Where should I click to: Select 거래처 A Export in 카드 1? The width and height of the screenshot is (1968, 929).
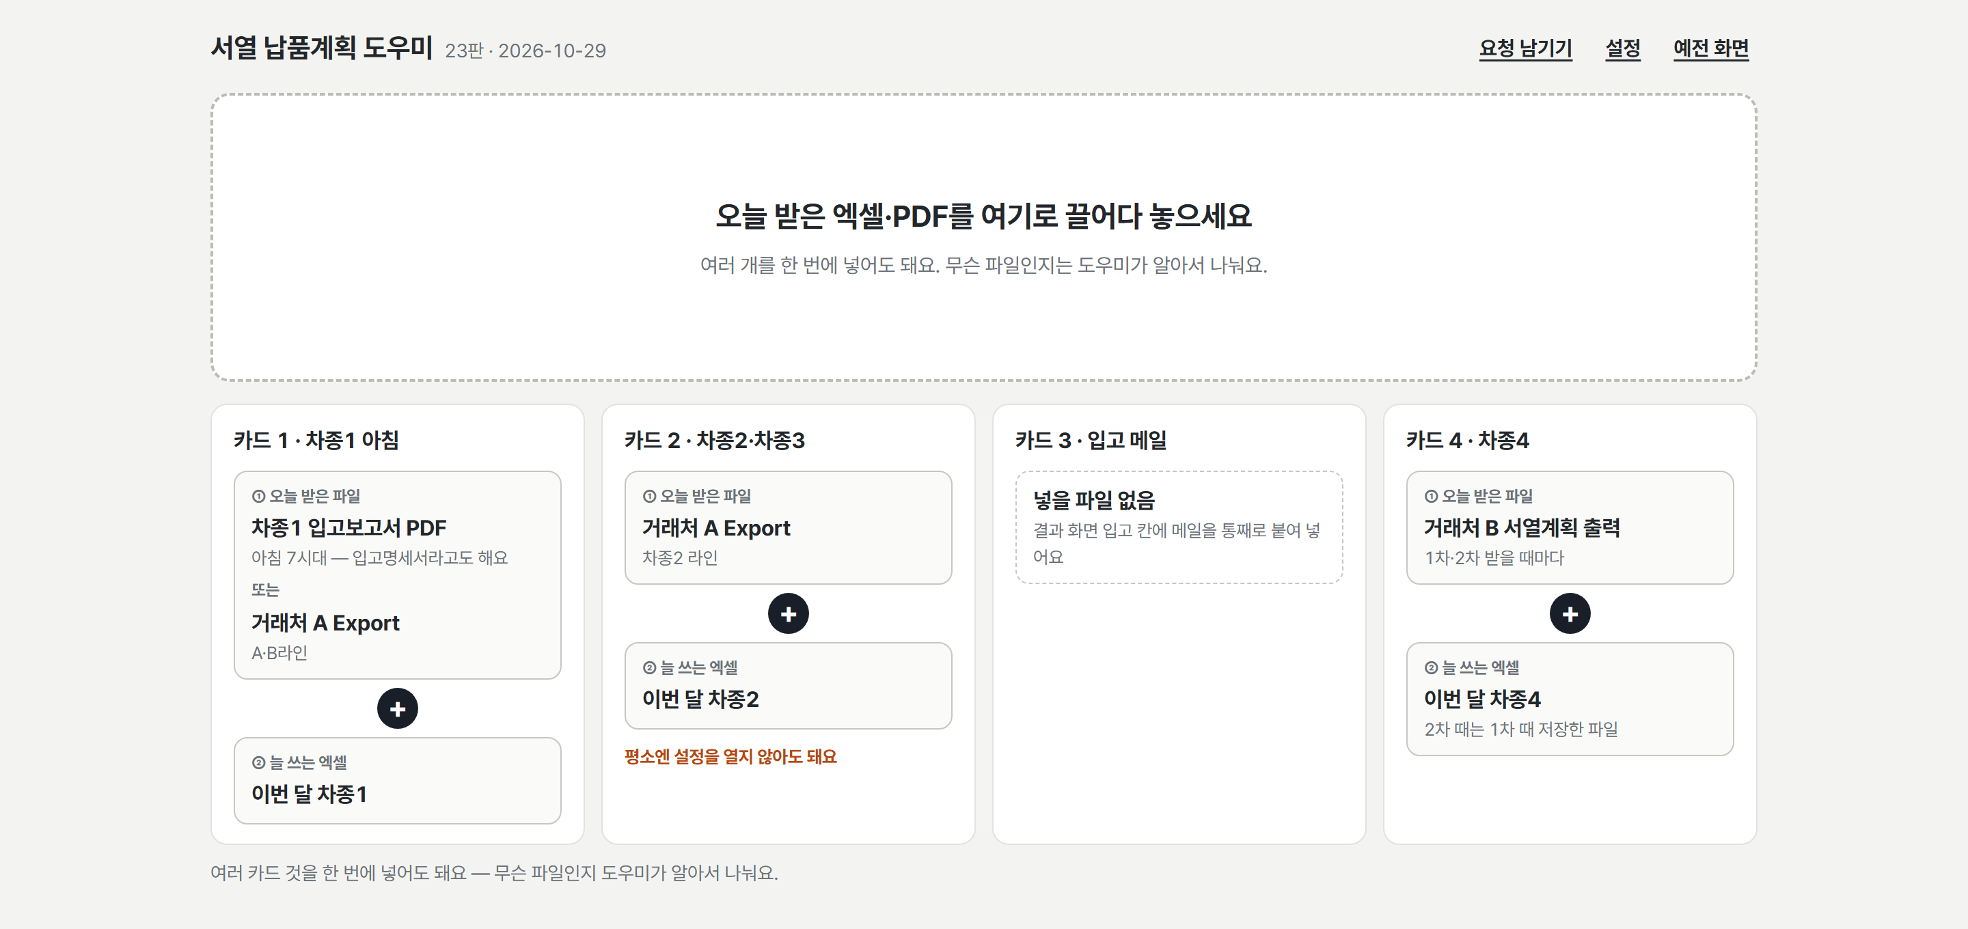tap(325, 623)
